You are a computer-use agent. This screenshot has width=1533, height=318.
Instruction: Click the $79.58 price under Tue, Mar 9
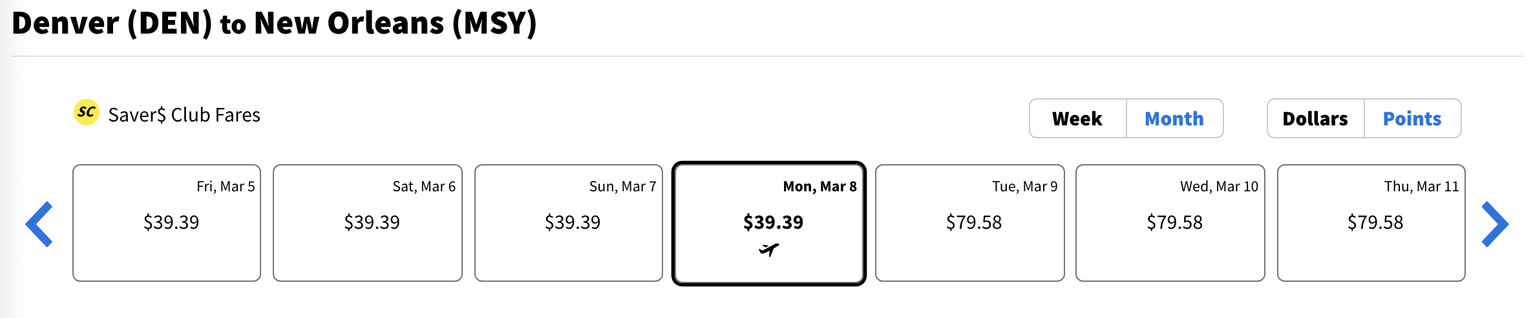974,222
